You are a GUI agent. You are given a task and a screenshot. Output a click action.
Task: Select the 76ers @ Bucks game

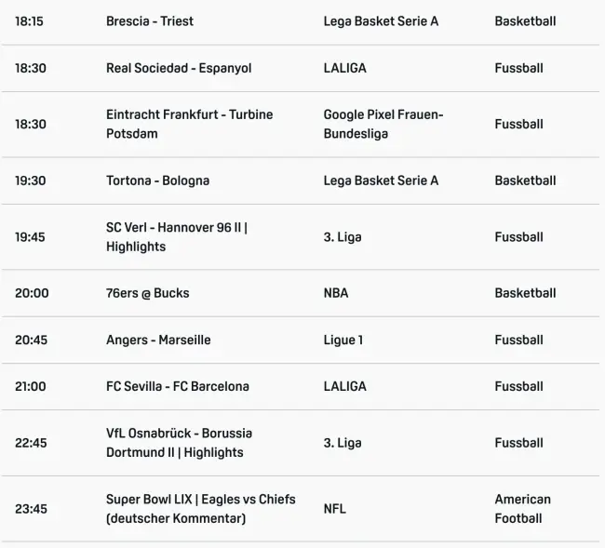[x=147, y=293]
